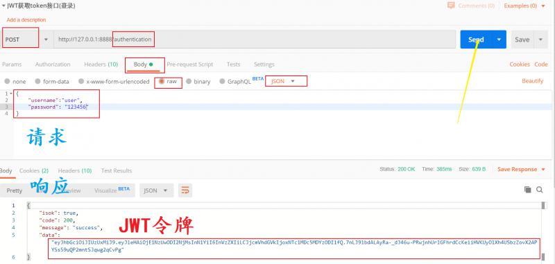Choose the binary body type radio
The width and height of the screenshot is (555, 264).
189,82
